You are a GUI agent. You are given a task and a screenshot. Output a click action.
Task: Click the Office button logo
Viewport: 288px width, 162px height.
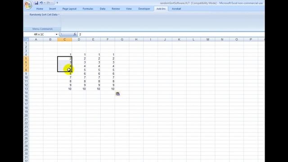(x=28, y=5)
